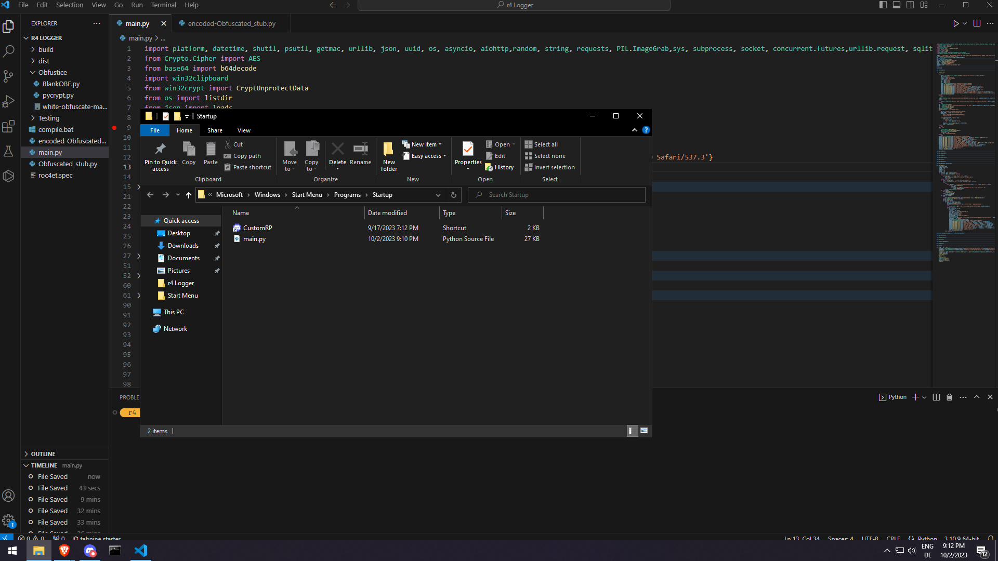
Task: Open the File tab in File Explorer ribbon
Action: (x=155, y=130)
